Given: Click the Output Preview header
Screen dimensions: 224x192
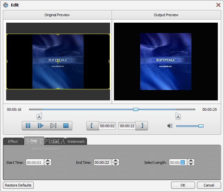Looking at the screenshot, I should pos(166,15).
